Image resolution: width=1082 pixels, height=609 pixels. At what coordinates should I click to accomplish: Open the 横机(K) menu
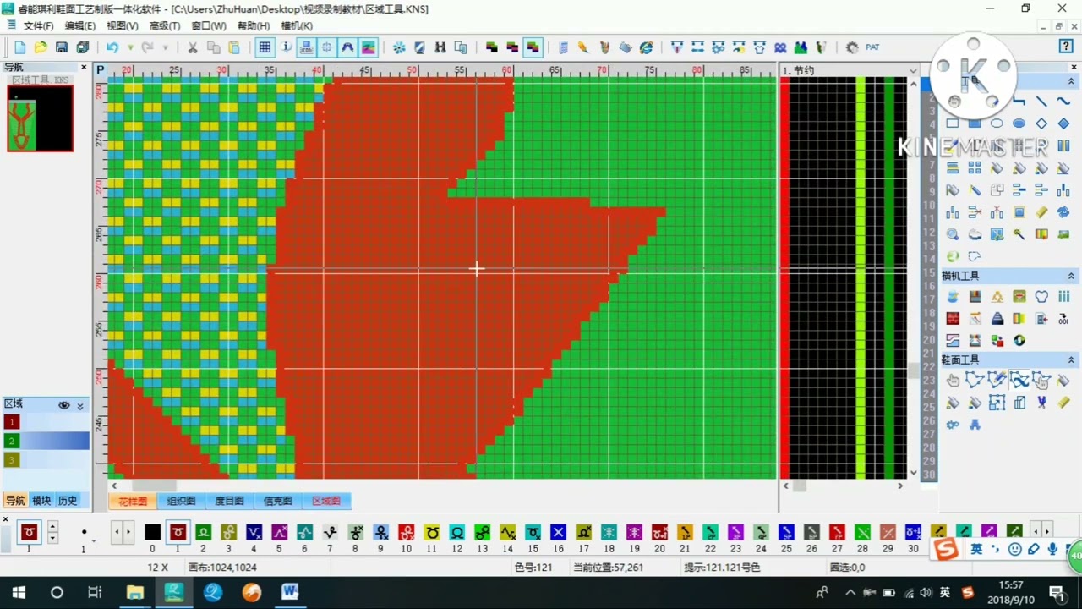[x=297, y=26]
